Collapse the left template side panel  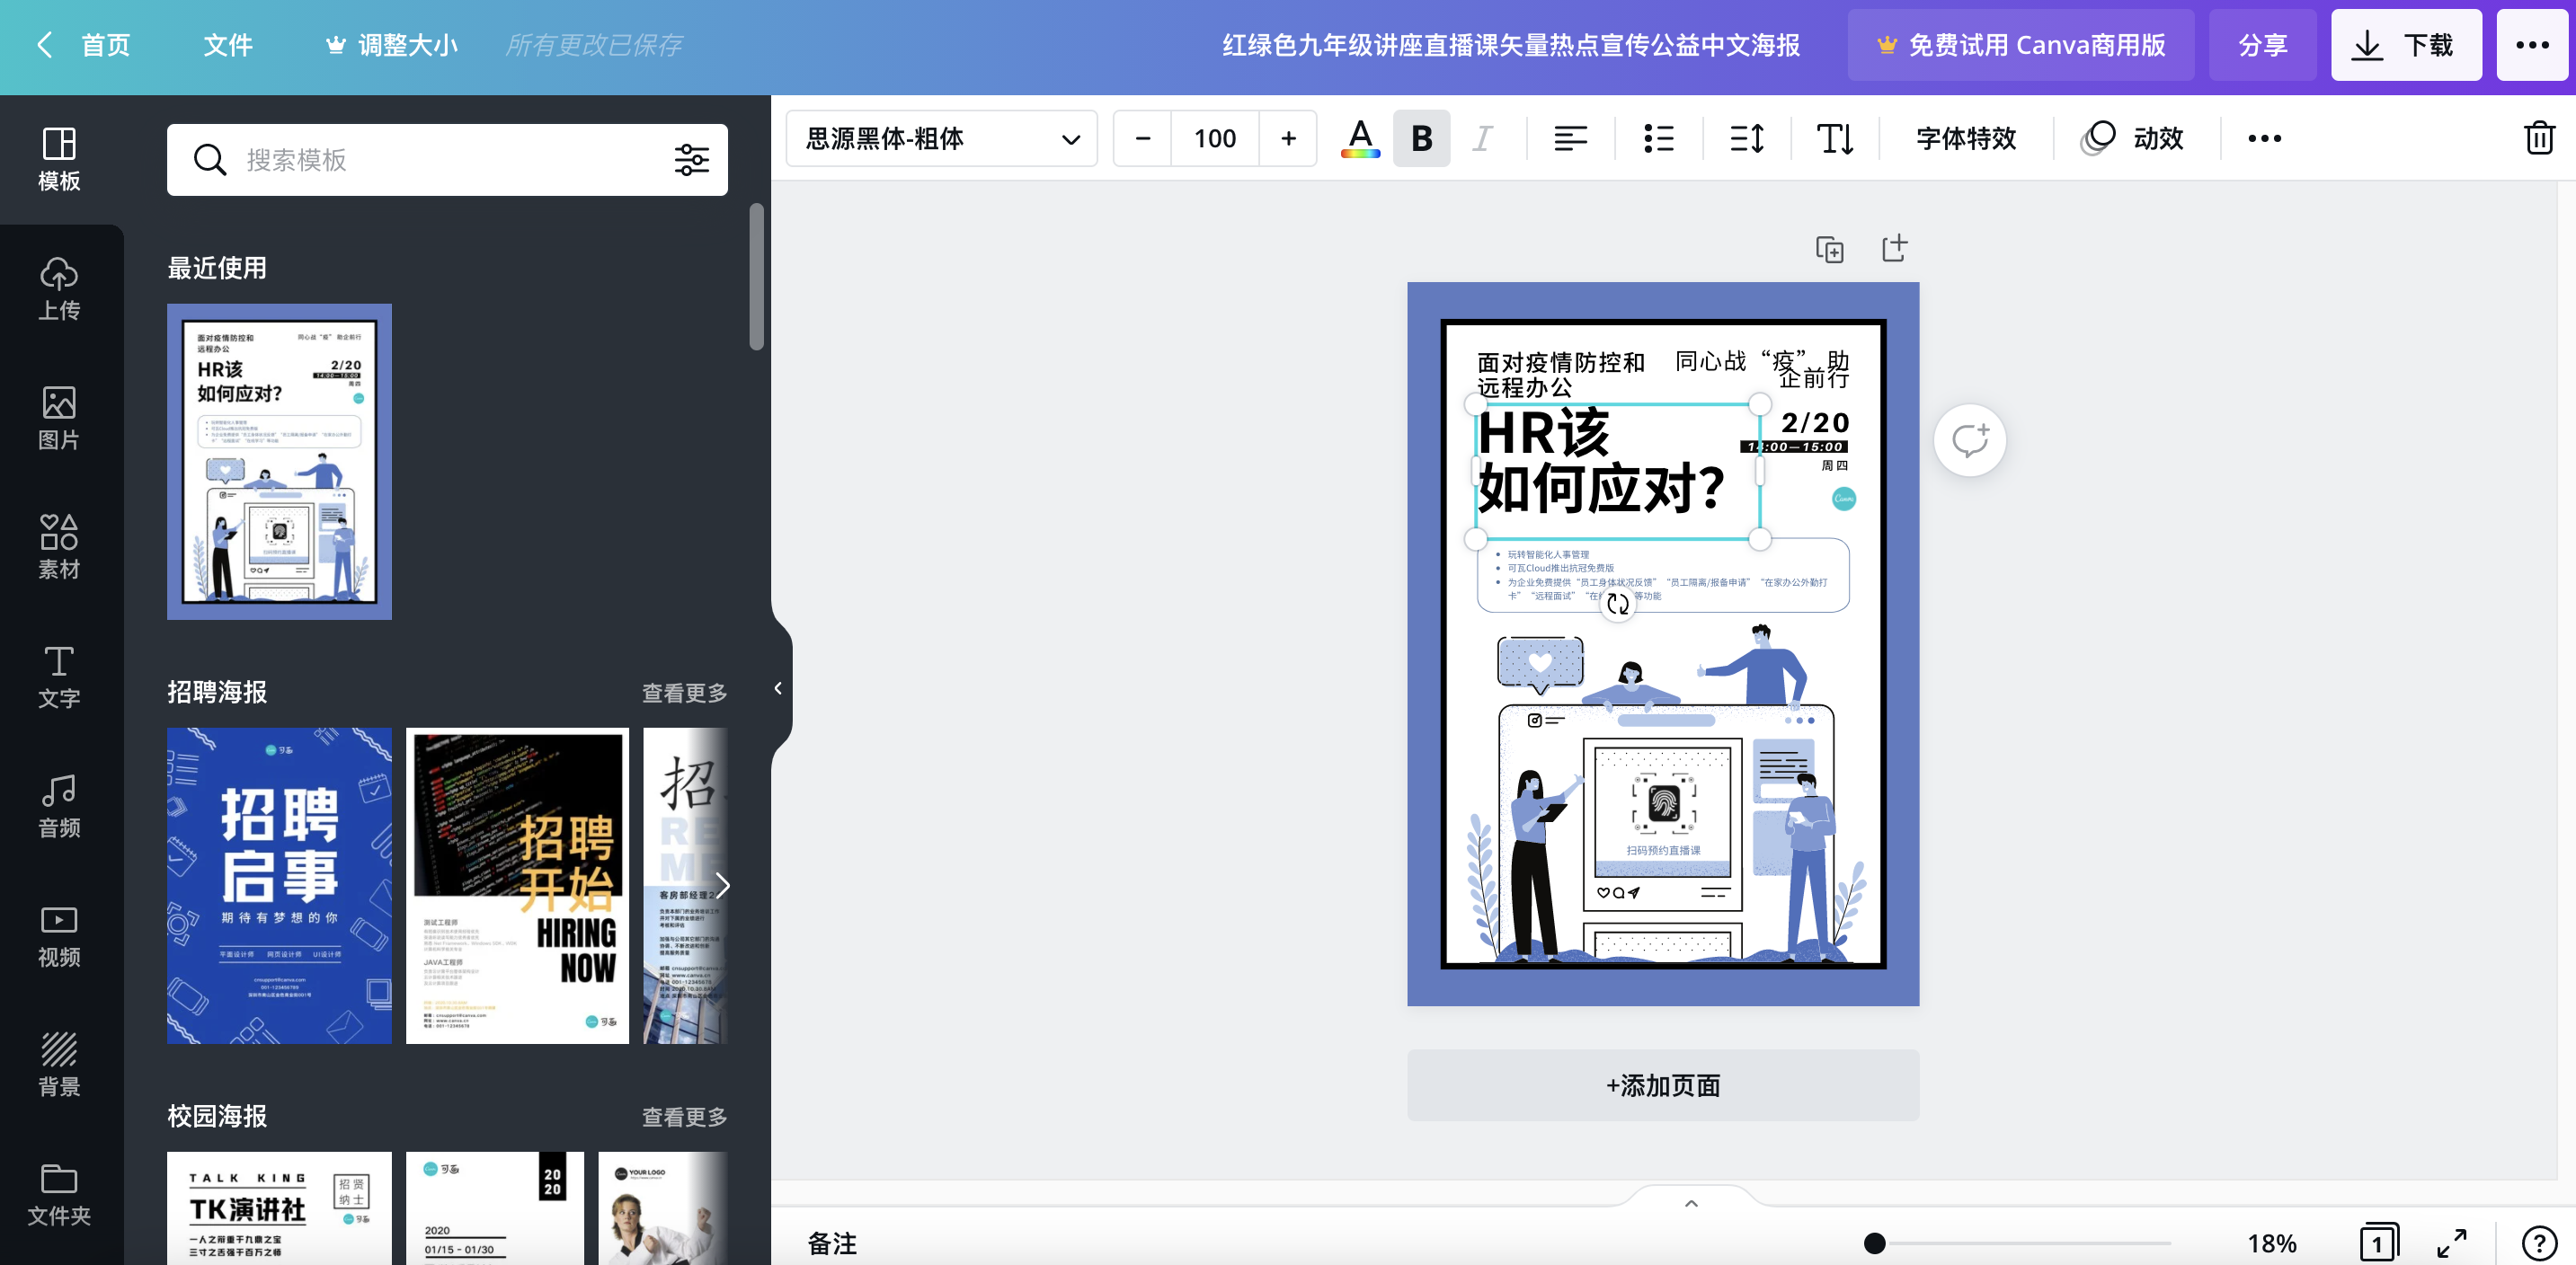click(x=778, y=688)
